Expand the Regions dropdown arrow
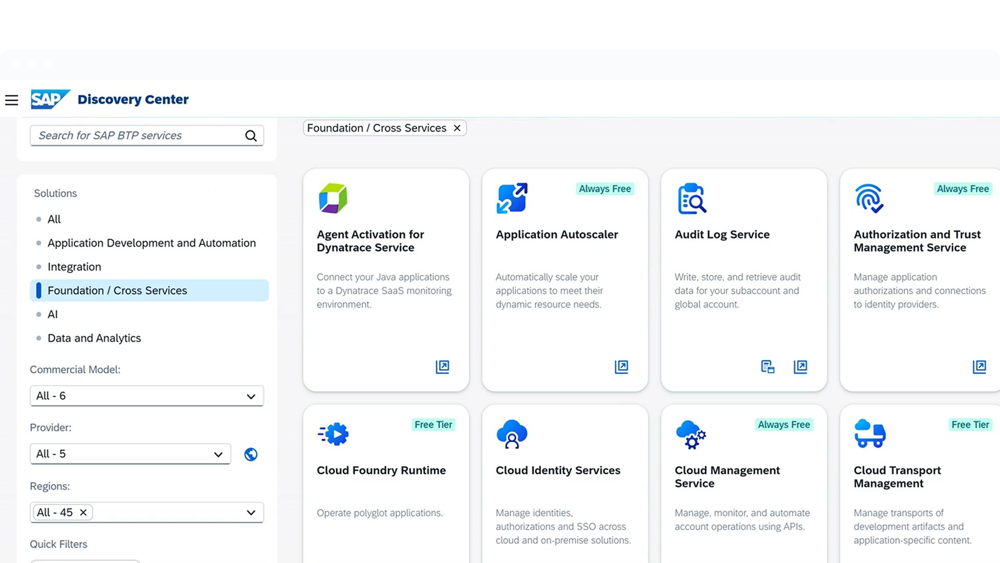The height and width of the screenshot is (563, 1000). coord(251,513)
